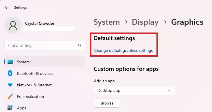The image size is (212, 112).
Task: Click the Browse button
Action: pyautogui.click(x=107, y=103)
